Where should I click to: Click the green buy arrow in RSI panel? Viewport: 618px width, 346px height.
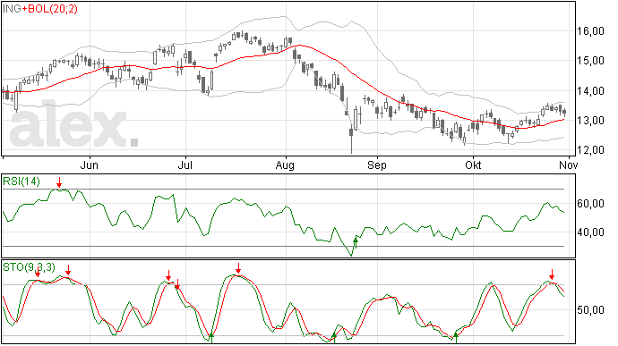click(356, 241)
